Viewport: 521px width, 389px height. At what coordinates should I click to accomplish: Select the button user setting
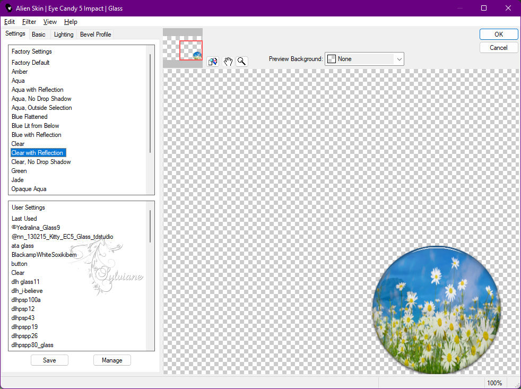point(19,264)
